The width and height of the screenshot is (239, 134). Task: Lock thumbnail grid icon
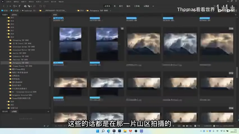[x=179, y=126]
